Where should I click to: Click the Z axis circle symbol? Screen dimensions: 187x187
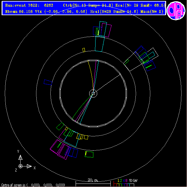point(20,166)
